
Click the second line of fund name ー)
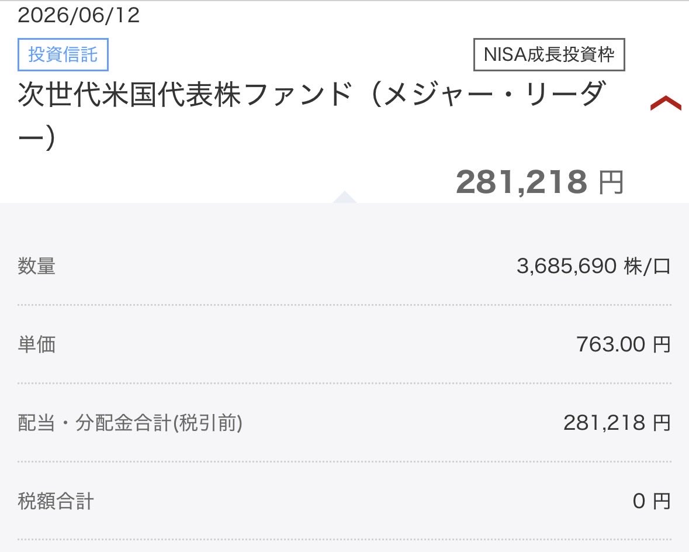[x=36, y=137]
